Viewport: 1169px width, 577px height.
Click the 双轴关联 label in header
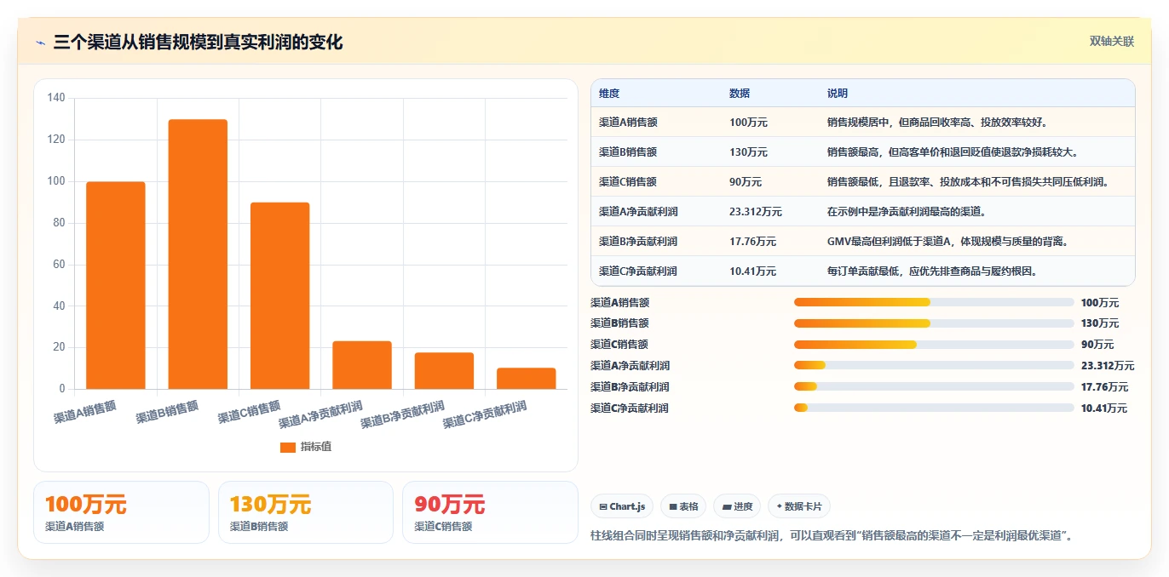[1112, 42]
